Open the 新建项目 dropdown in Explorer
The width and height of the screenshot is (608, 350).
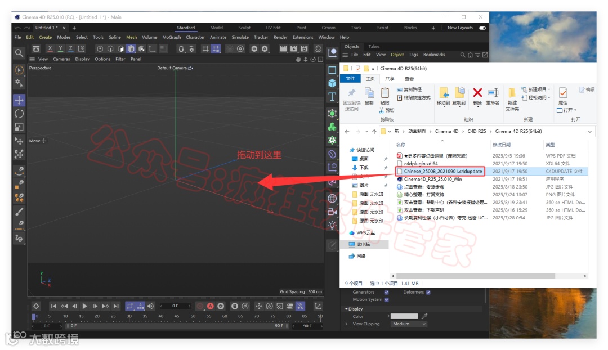(536, 89)
